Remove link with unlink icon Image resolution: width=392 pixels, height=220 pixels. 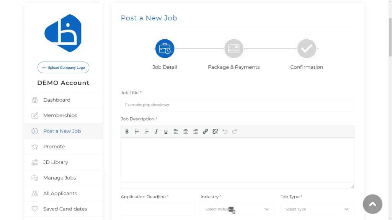pos(215,131)
